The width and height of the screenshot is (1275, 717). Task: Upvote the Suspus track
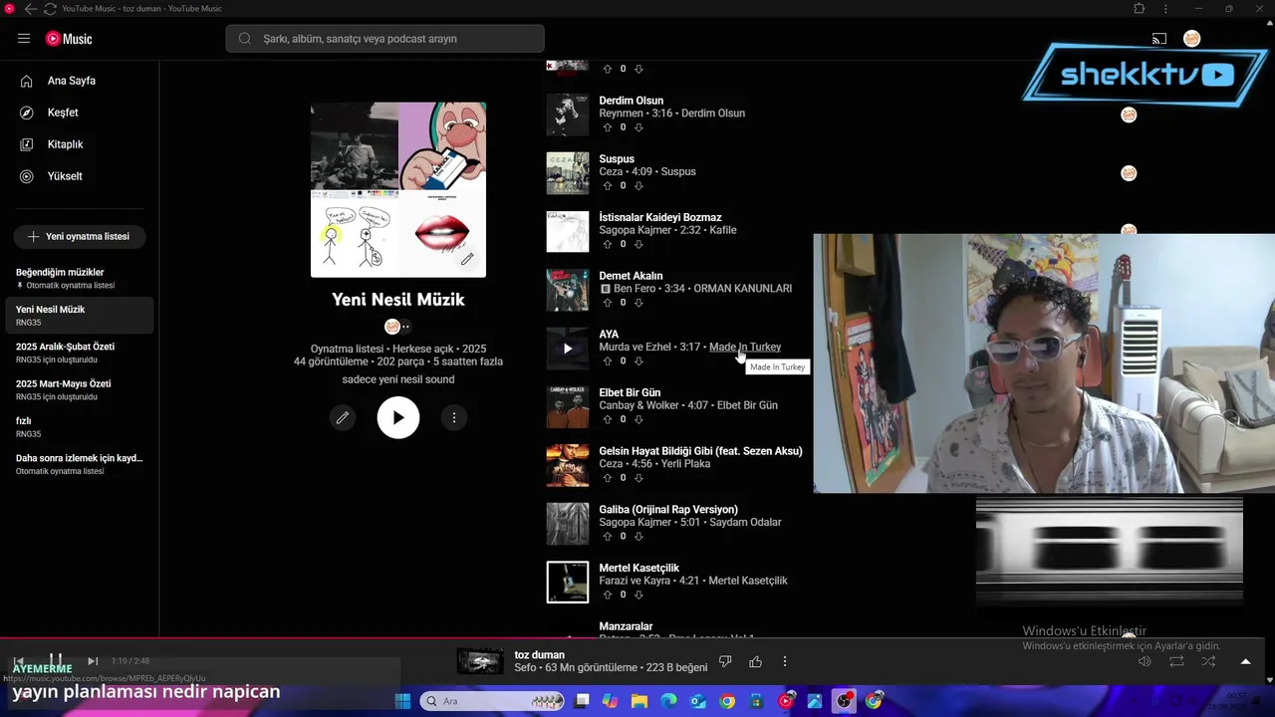[608, 186]
